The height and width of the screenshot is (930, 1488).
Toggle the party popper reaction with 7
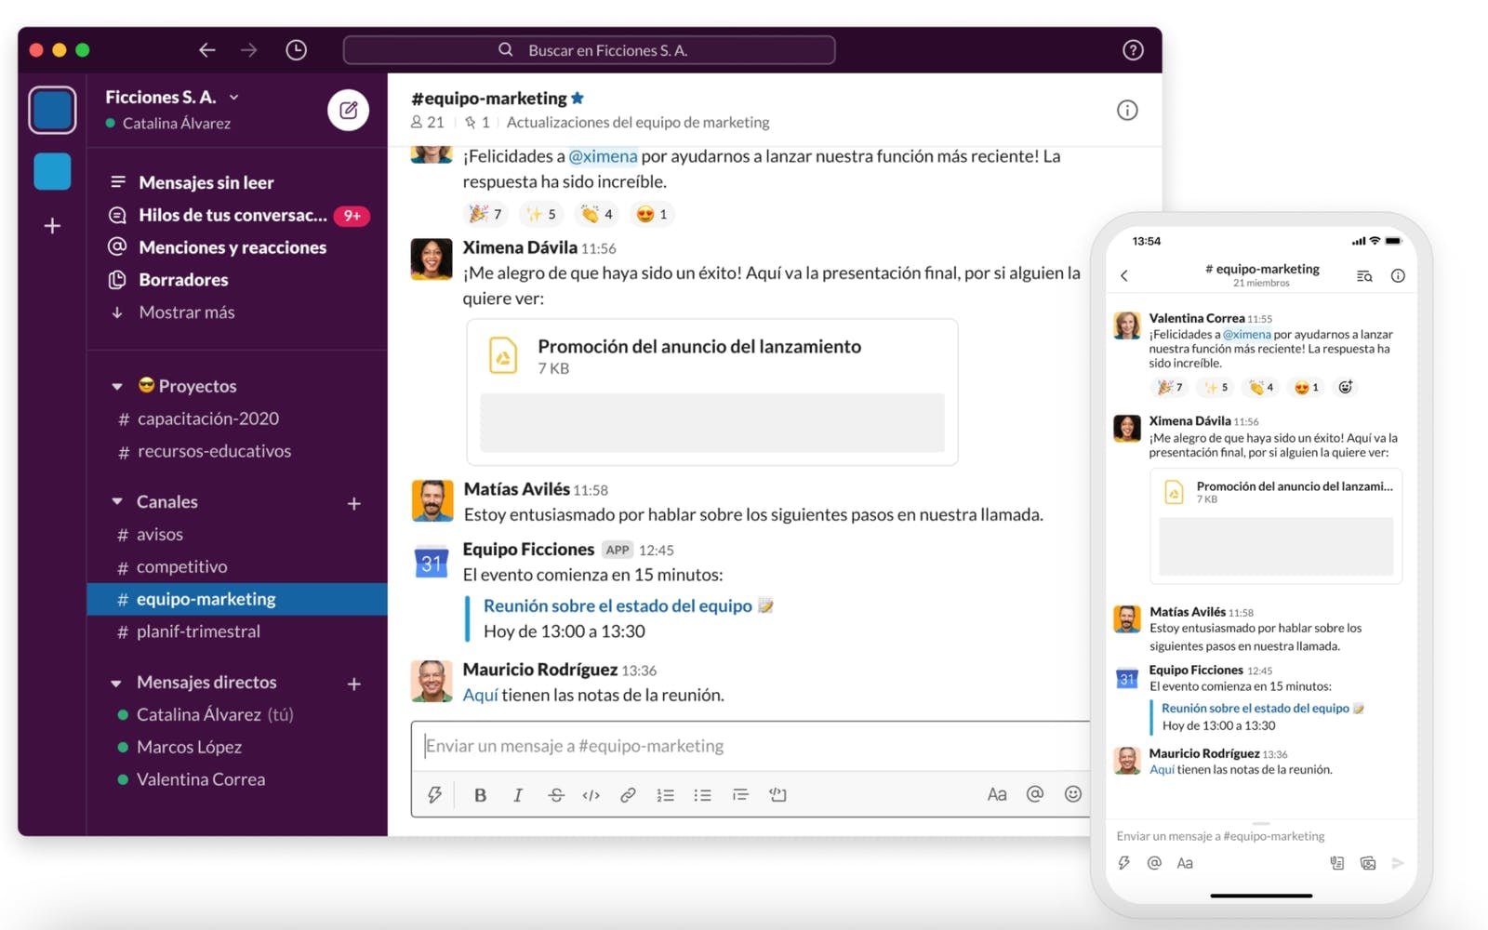point(485,214)
